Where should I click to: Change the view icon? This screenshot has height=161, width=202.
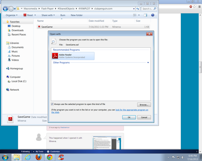click(135, 15)
